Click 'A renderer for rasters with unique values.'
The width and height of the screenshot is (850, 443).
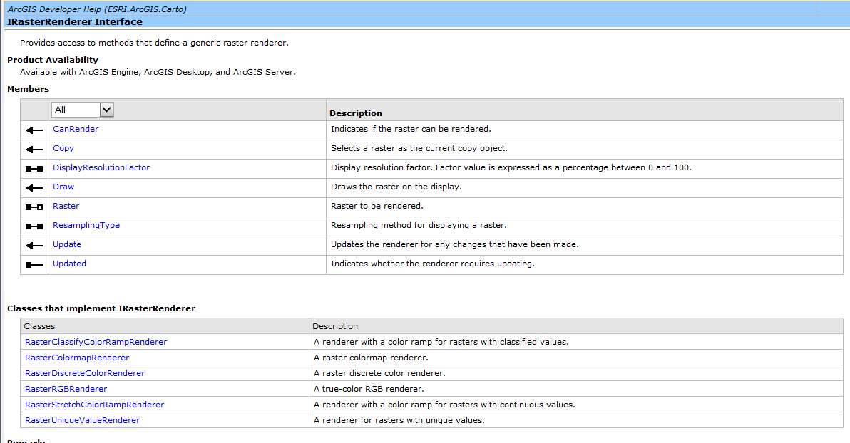point(399,420)
